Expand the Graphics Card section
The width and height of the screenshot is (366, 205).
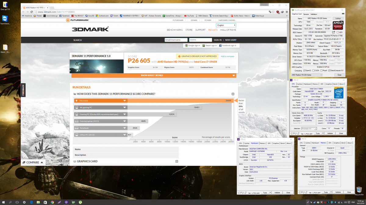pyautogui.click(x=177, y=161)
